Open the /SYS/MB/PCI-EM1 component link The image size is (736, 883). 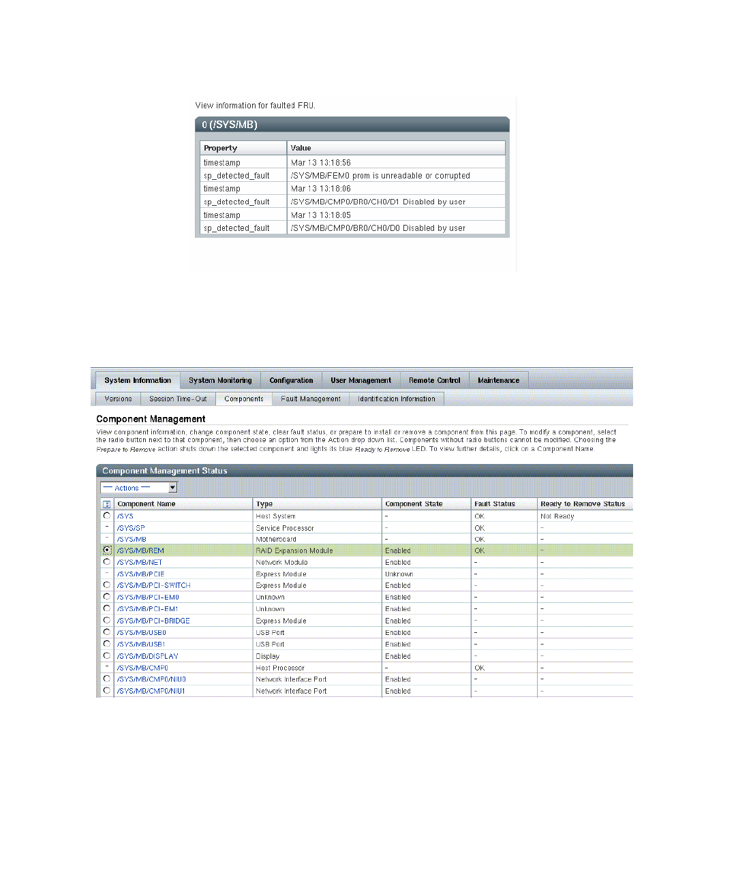[x=147, y=609]
